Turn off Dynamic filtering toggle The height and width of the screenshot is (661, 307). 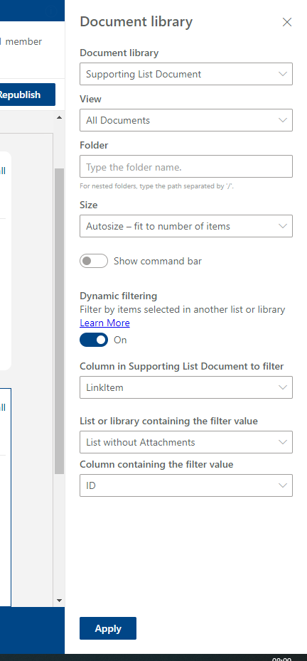click(94, 340)
